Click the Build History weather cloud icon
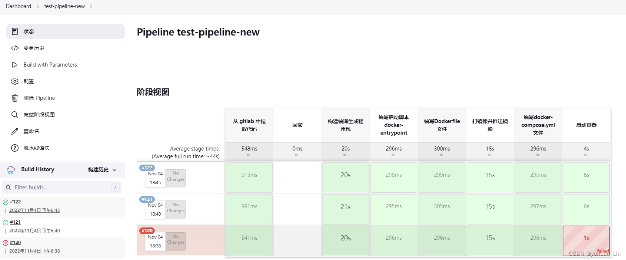Image resolution: width=626 pixels, height=260 pixels. (11, 170)
